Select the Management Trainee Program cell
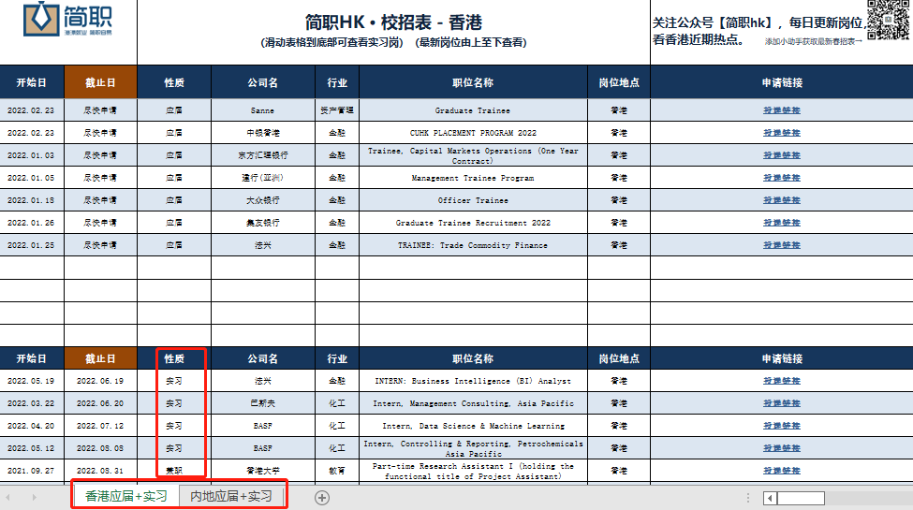This screenshot has width=913, height=510. point(473,178)
